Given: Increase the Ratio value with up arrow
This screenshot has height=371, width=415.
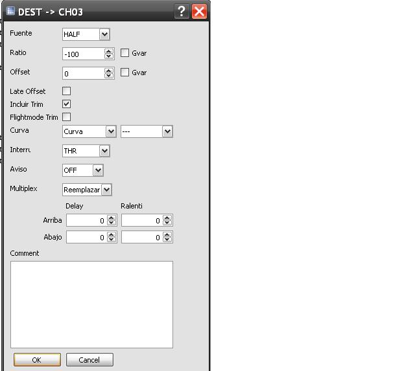Looking at the screenshot, I should (110, 51).
